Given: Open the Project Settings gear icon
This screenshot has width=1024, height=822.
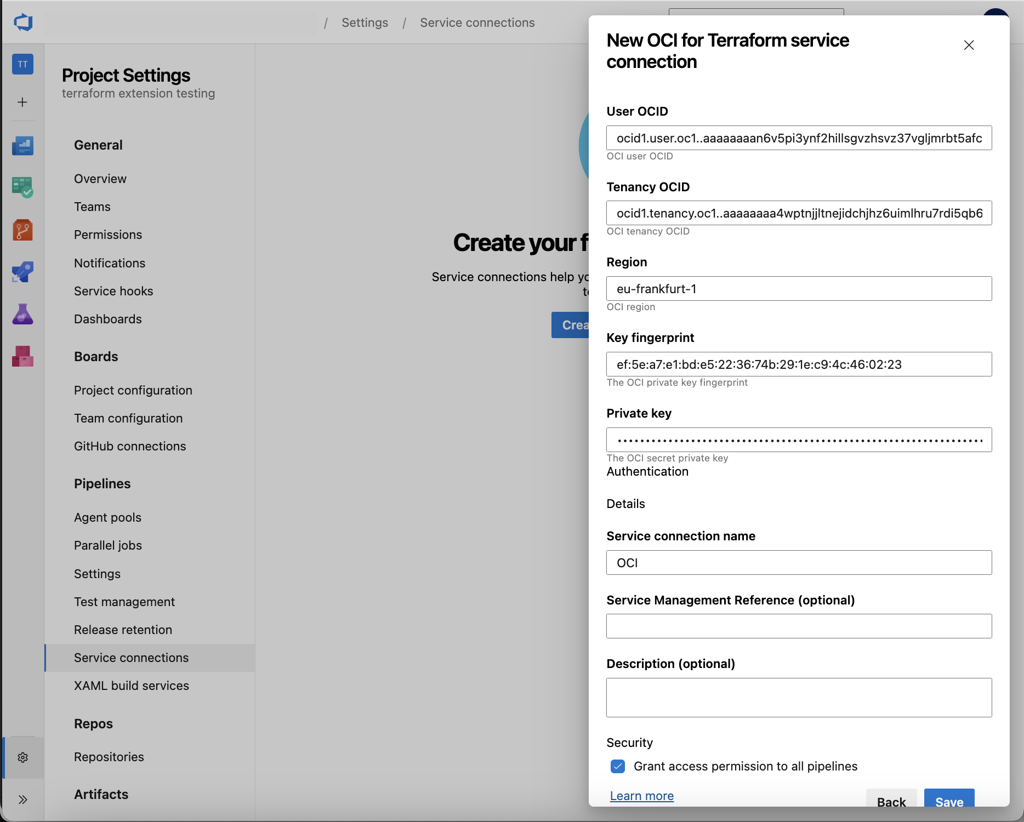Looking at the screenshot, I should (x=22, y=757).
